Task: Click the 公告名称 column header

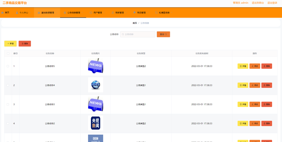Action: pos(50,54)
